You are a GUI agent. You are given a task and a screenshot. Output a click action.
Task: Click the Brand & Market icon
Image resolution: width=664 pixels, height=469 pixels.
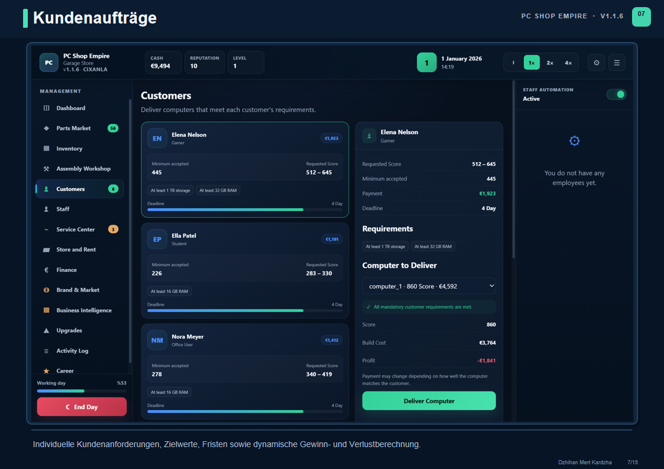click(x=47, y=290)
